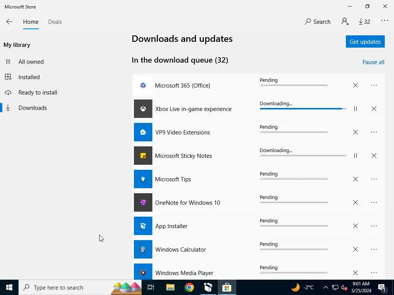Open more options for Windows Calculator
The height and width of the screenshot is (295, 394).
pos(374,249)
